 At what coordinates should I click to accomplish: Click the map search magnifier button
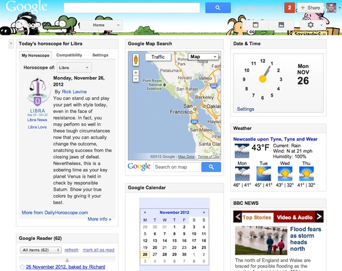click(211, 167)
